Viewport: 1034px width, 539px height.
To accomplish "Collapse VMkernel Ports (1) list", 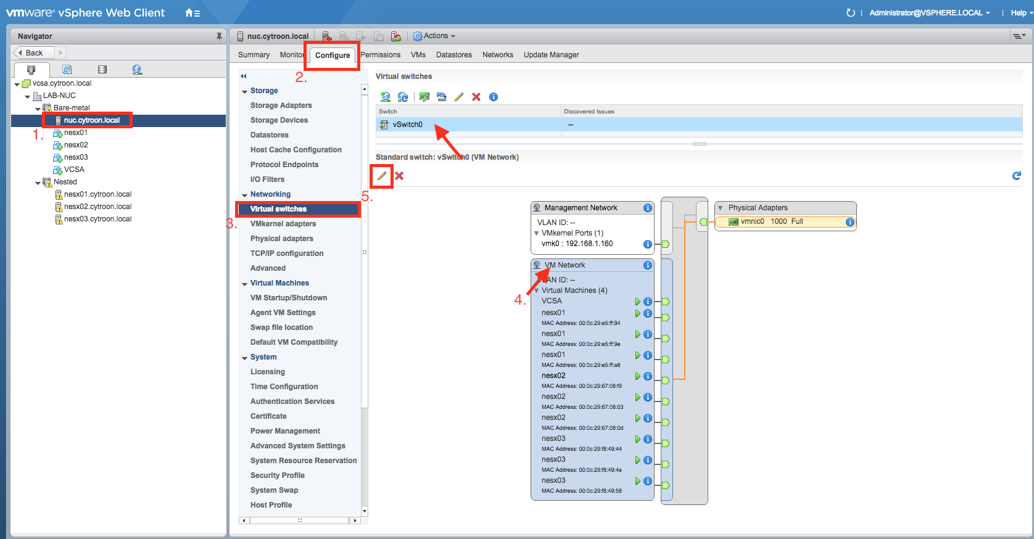I will pos(536,233).
